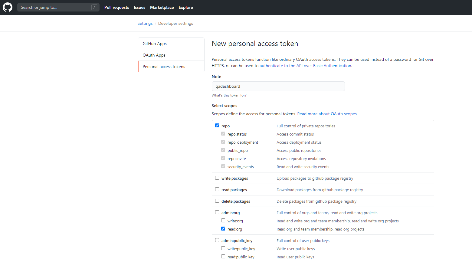The height and width of the screenshot is (262, 472).
Task: Uncheck the read:org scope
Action: 223,228
